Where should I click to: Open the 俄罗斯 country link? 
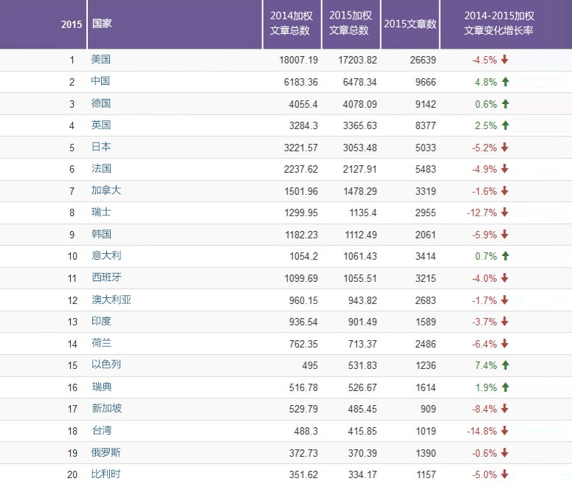[106, 452]
